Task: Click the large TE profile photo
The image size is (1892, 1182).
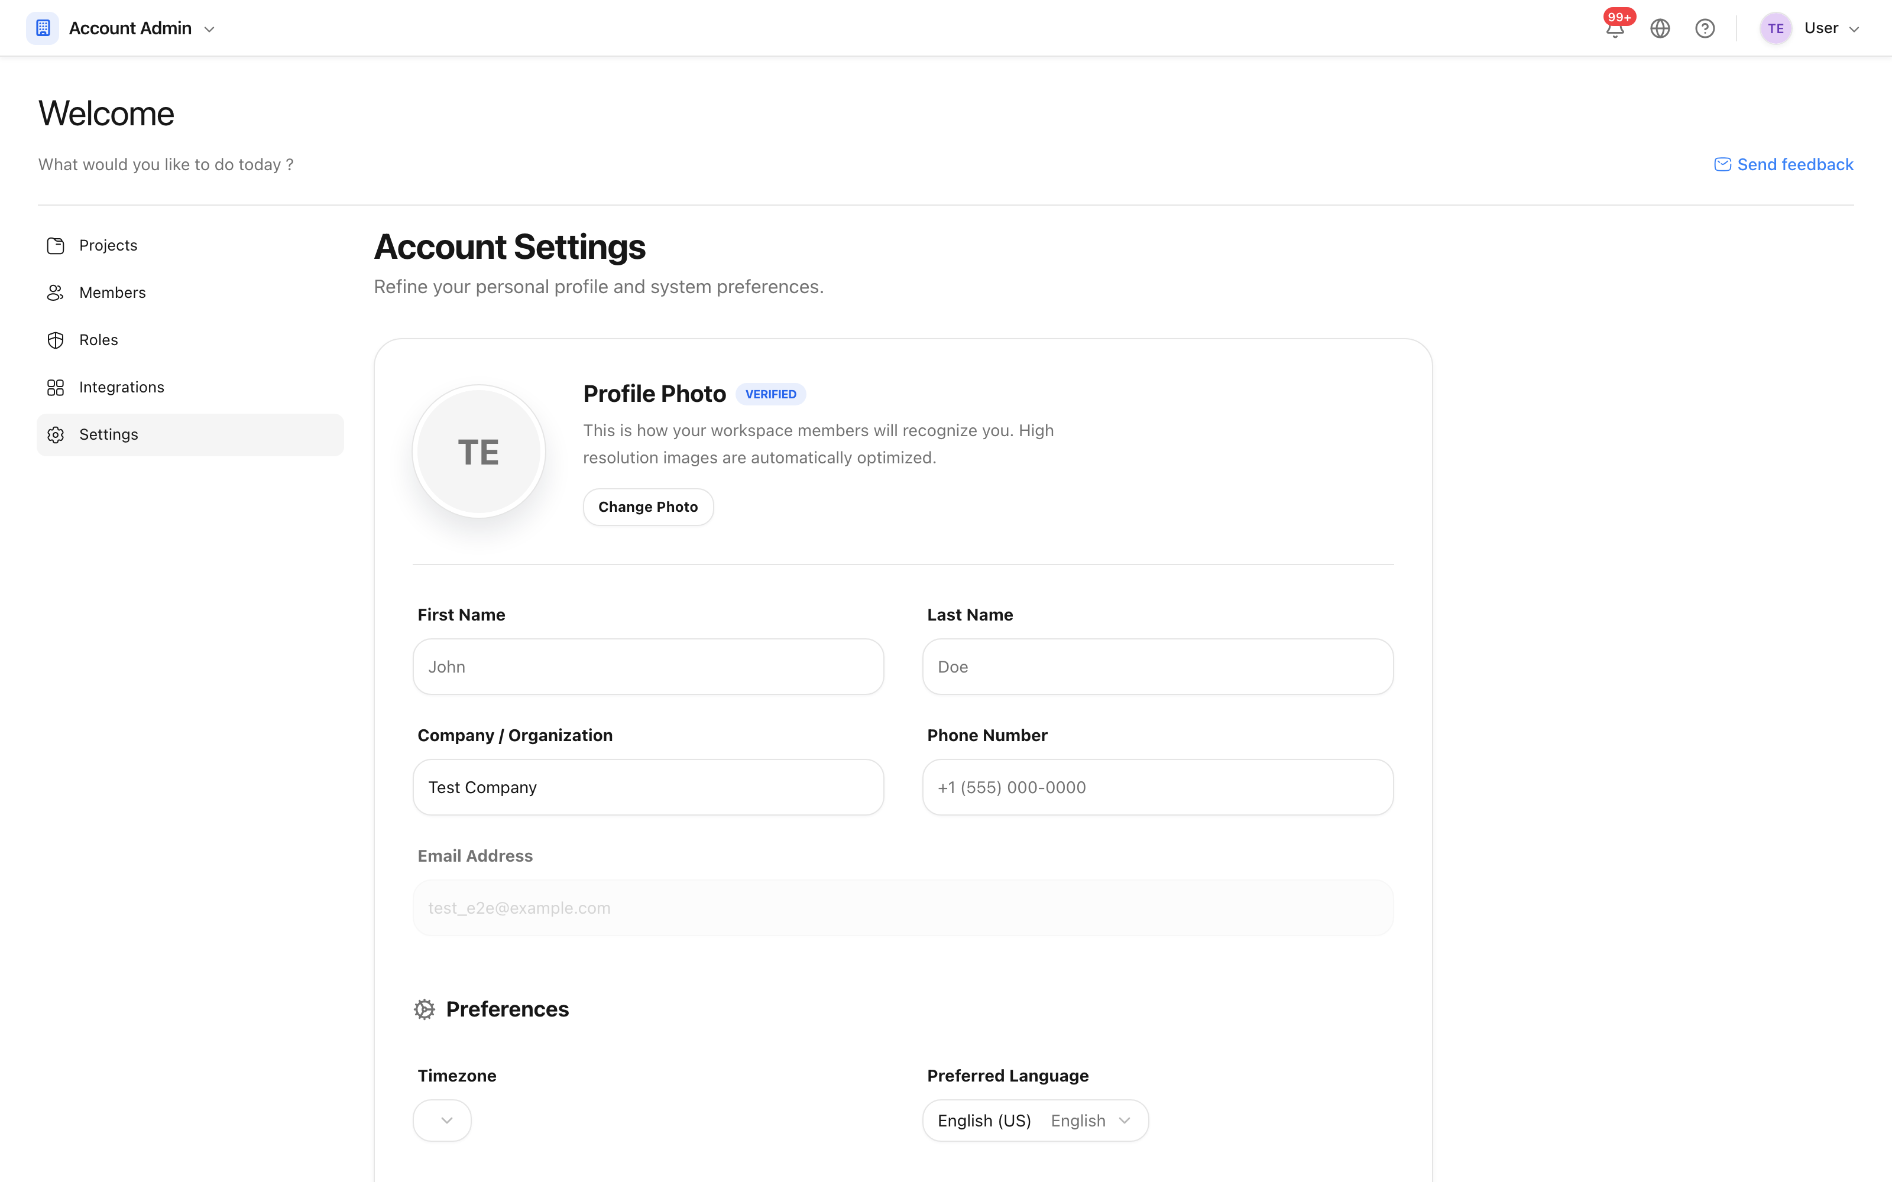Action: coord(478,452)
